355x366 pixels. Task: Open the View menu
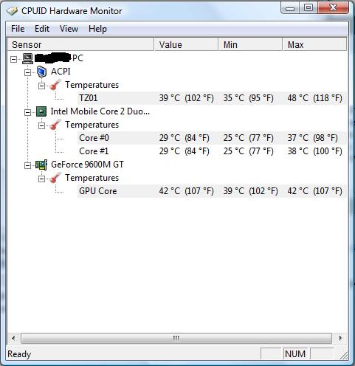[69, 29]
